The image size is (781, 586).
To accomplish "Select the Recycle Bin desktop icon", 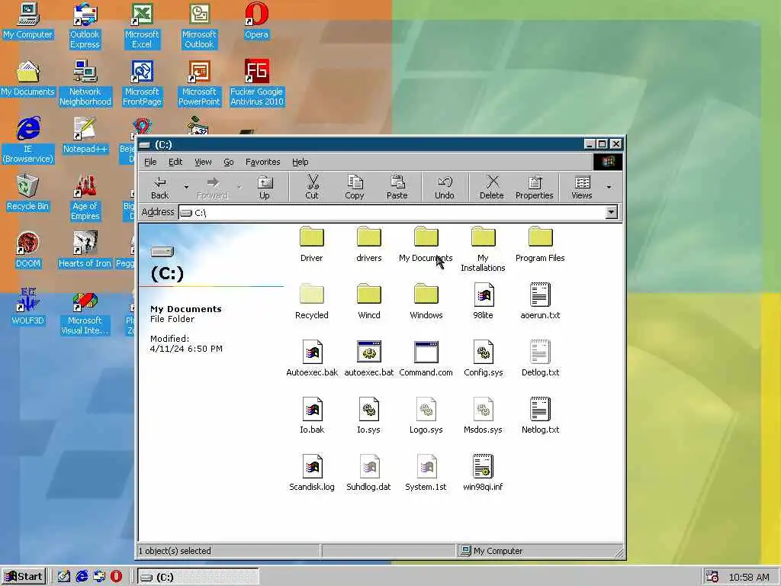I will pyautogui.click(x=27, y=192).
